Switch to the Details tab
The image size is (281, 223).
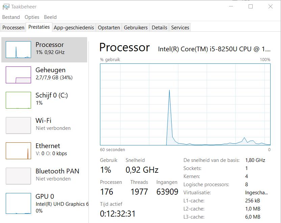click(159, 28)
